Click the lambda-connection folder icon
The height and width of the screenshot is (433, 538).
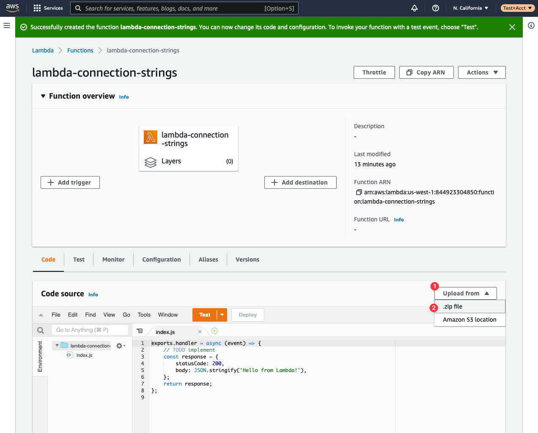coord(64,345)
